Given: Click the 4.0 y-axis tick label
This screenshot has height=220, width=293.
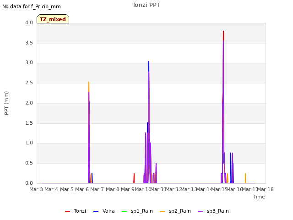Looking at the screenshot, I should [x=29, y=22].
